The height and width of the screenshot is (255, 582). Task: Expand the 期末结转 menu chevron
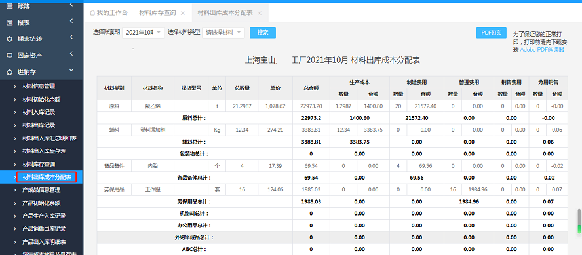click(71, 38)
